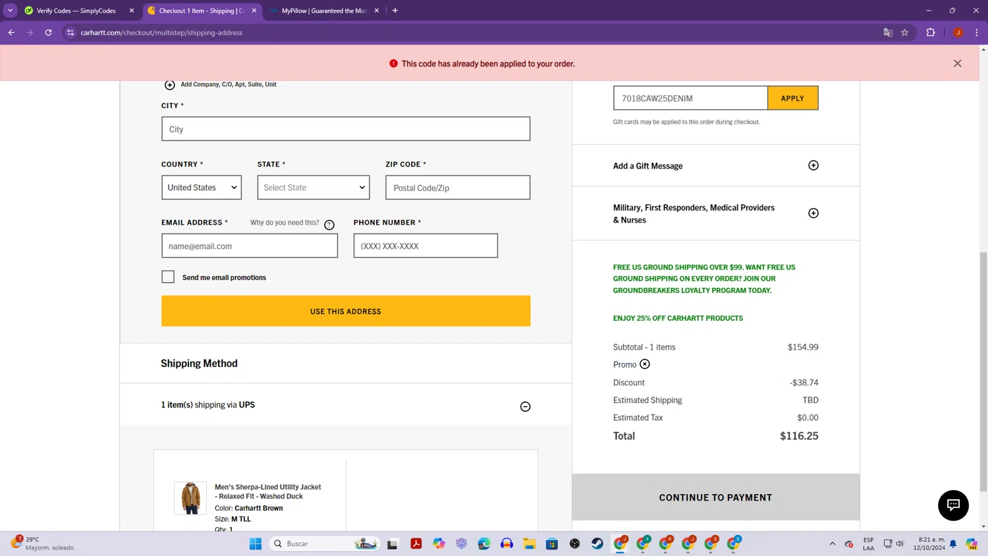Viewport: 988px width, 556px height.
Task: Open the Windows Start menu
Action: pyautogui.click(x=256, y=543)
